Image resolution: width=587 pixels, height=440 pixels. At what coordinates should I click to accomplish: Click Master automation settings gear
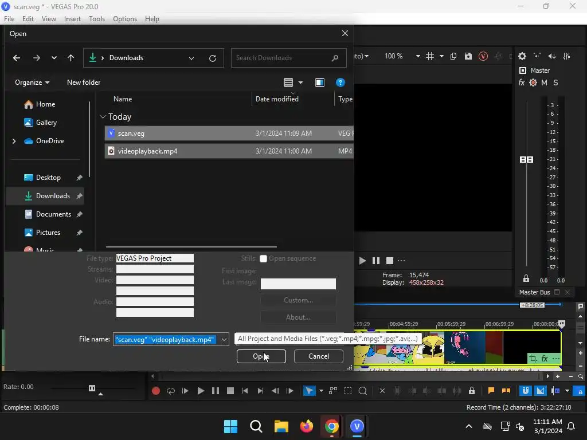pos(533,82)
